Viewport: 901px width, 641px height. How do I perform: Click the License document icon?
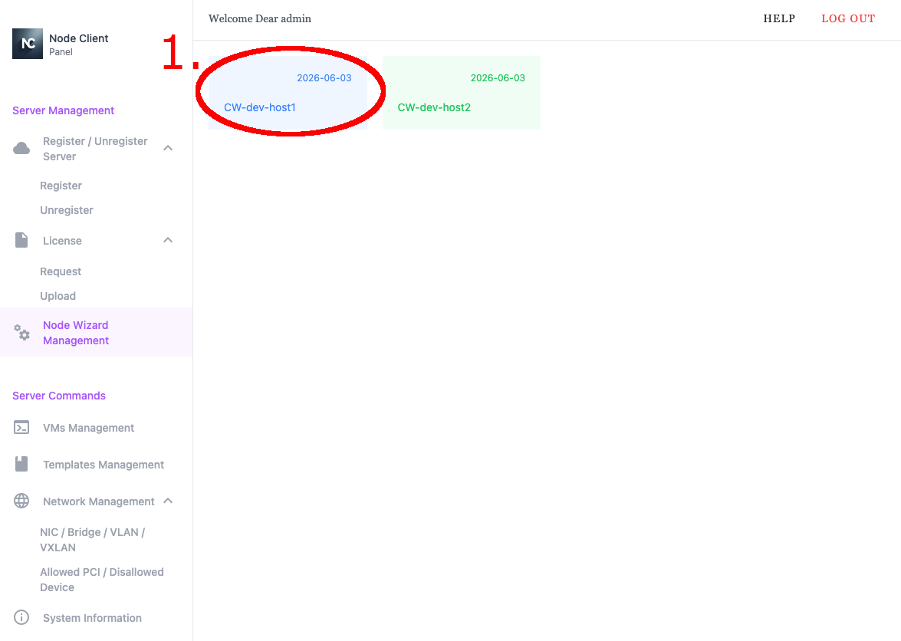(21, 240)
